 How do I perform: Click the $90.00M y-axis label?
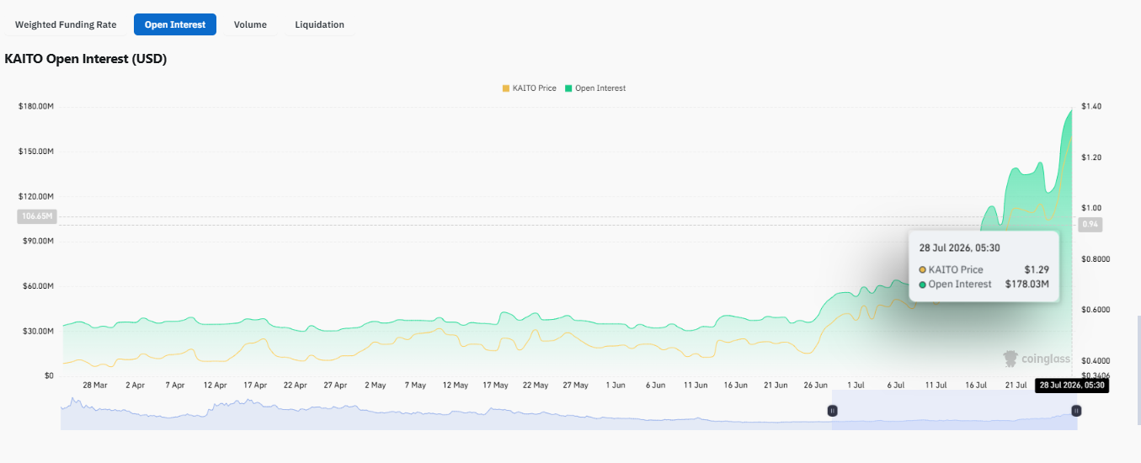[38, 242]
